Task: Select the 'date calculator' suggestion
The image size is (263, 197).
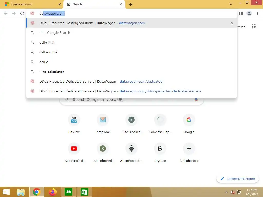Action: coord(131,72)
